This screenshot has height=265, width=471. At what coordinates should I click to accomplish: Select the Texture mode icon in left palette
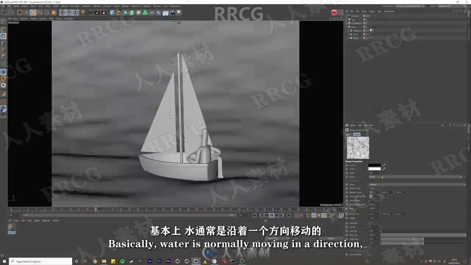coord(3,36)
